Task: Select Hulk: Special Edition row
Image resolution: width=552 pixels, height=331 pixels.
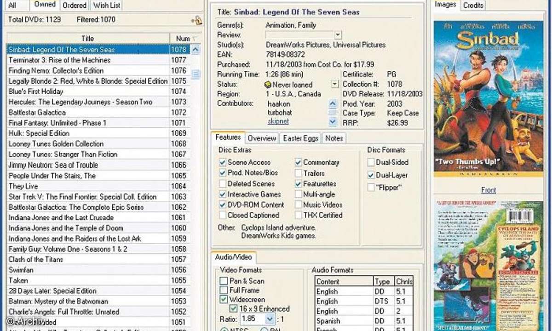Action: pyautogui.click(x=98, y=133)
